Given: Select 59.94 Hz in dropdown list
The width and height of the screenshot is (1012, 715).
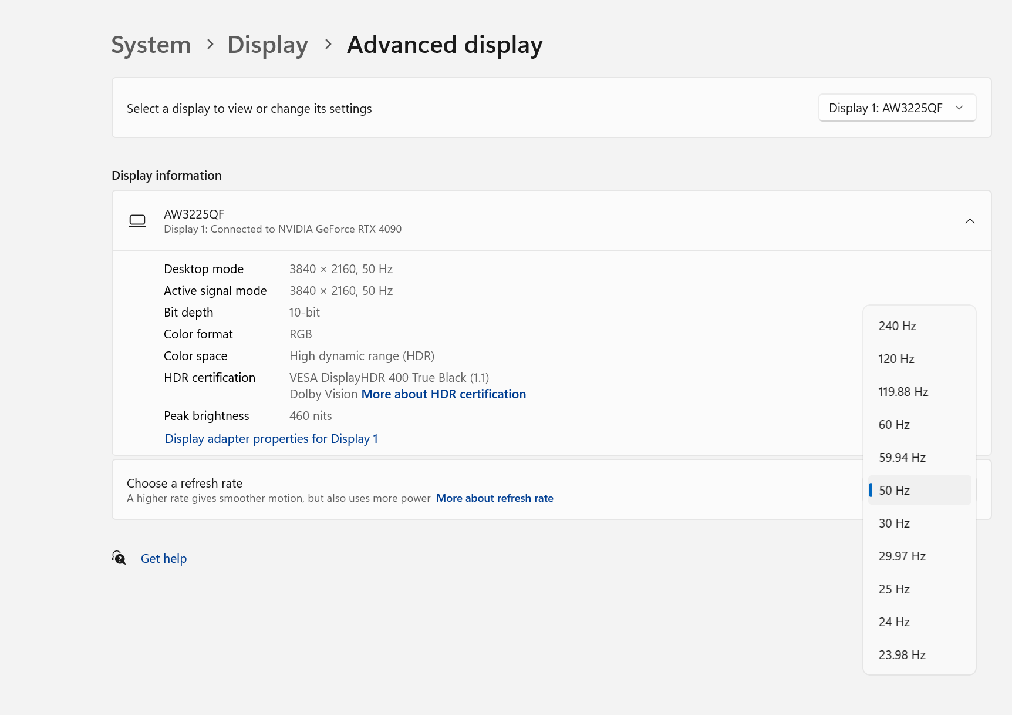Looking at the screenshot, I should pos(902,458).
